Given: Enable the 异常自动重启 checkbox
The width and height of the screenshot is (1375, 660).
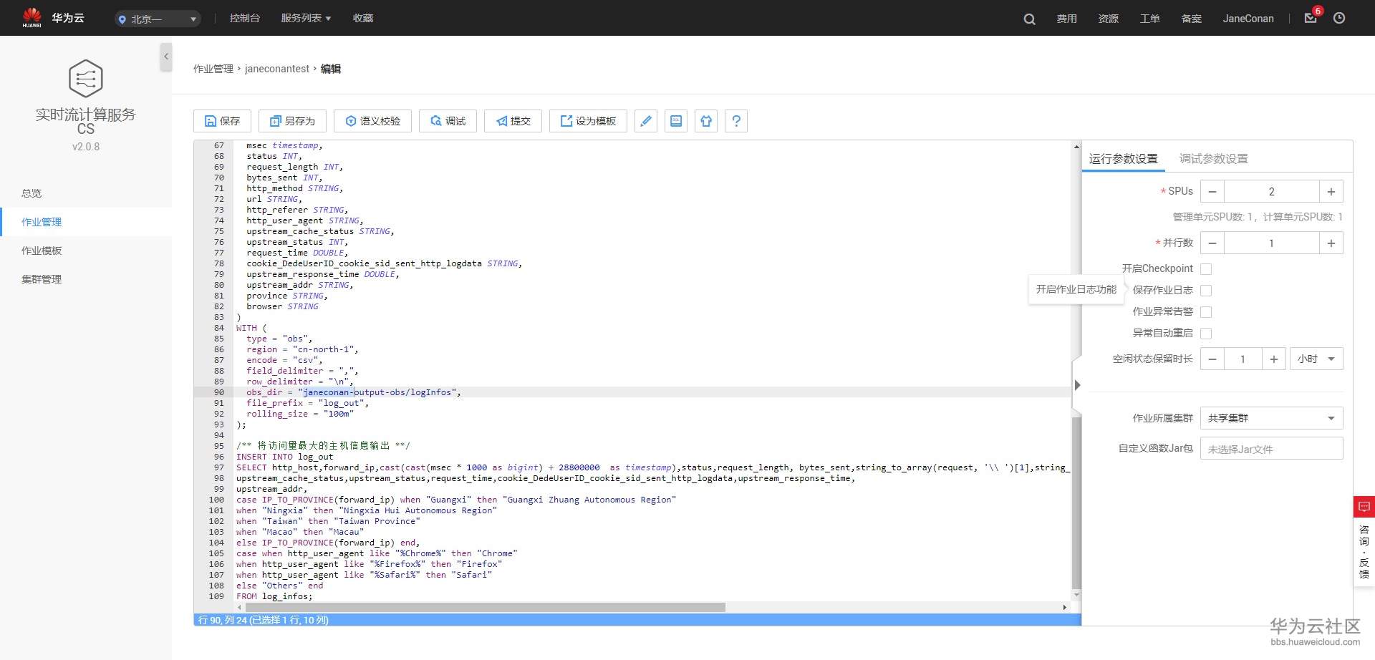Looking at the screenshot, I should [x=1206, y=334].
